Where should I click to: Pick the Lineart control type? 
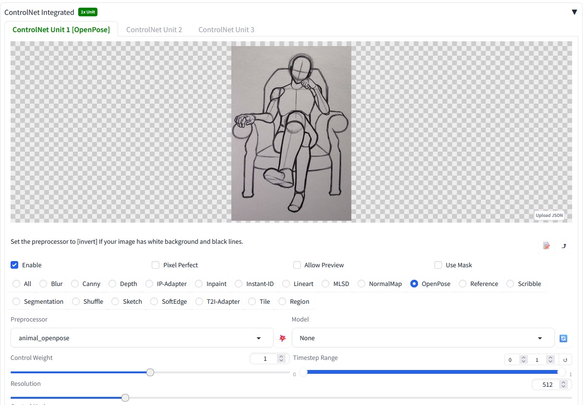click(x=286, y=284)
